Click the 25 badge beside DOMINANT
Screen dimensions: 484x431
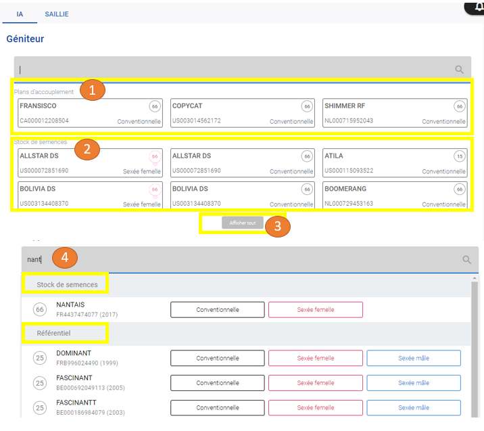click(x=40, y=358)
